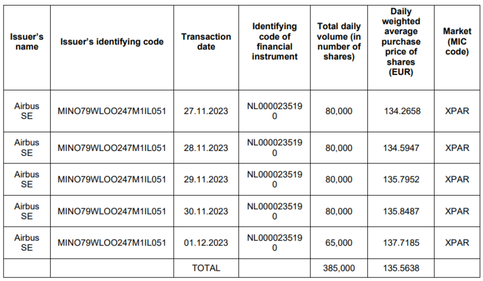Viewport: 483px width, 281px height.
Task: Click the "Transaction date" column header
Action: coord(206,42)
